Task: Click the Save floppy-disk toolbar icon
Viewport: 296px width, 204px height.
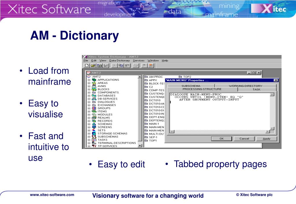Action: [106, 66]
